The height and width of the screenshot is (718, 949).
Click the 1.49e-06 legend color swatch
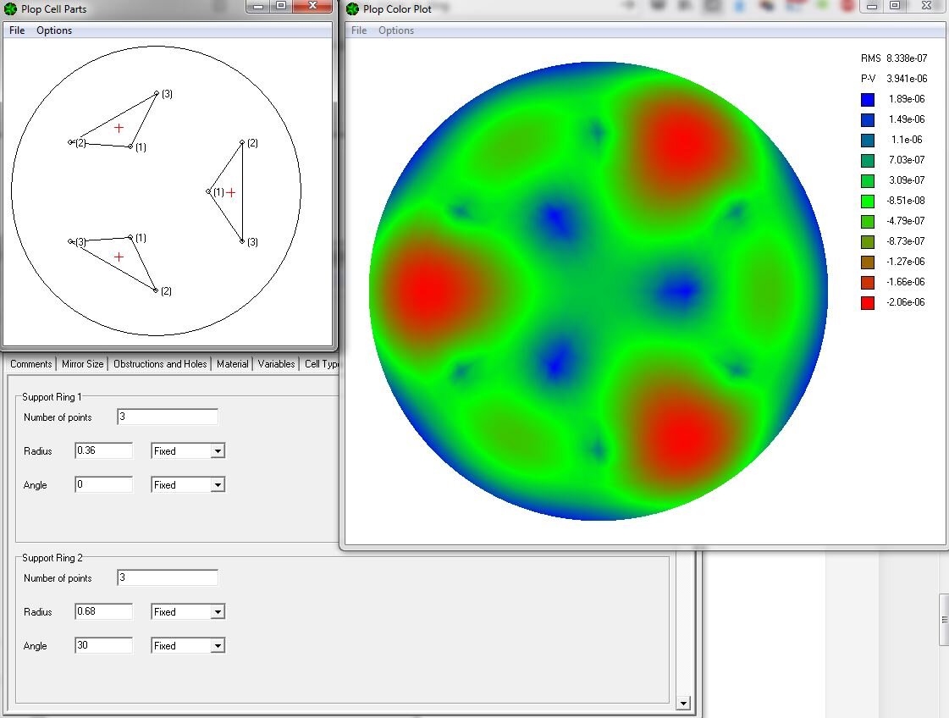[867, 120]
